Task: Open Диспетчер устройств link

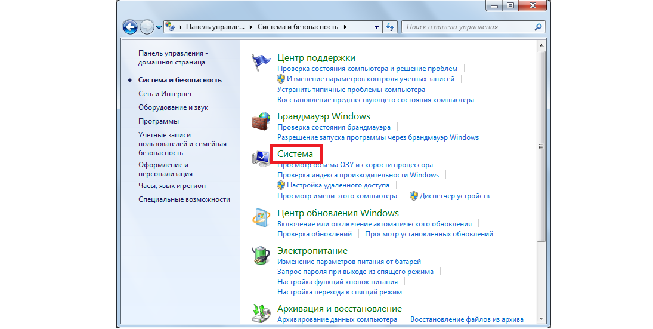Action: [x=454, y=196]
